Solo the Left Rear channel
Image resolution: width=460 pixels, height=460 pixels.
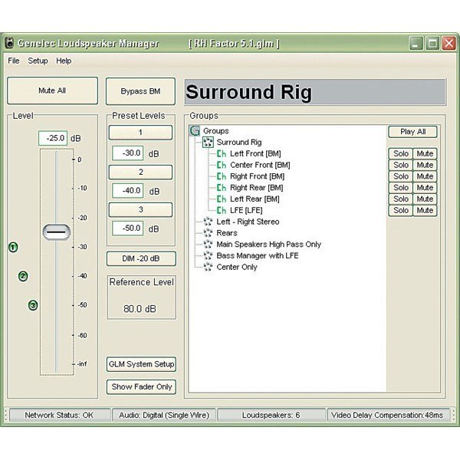point(401,199)
